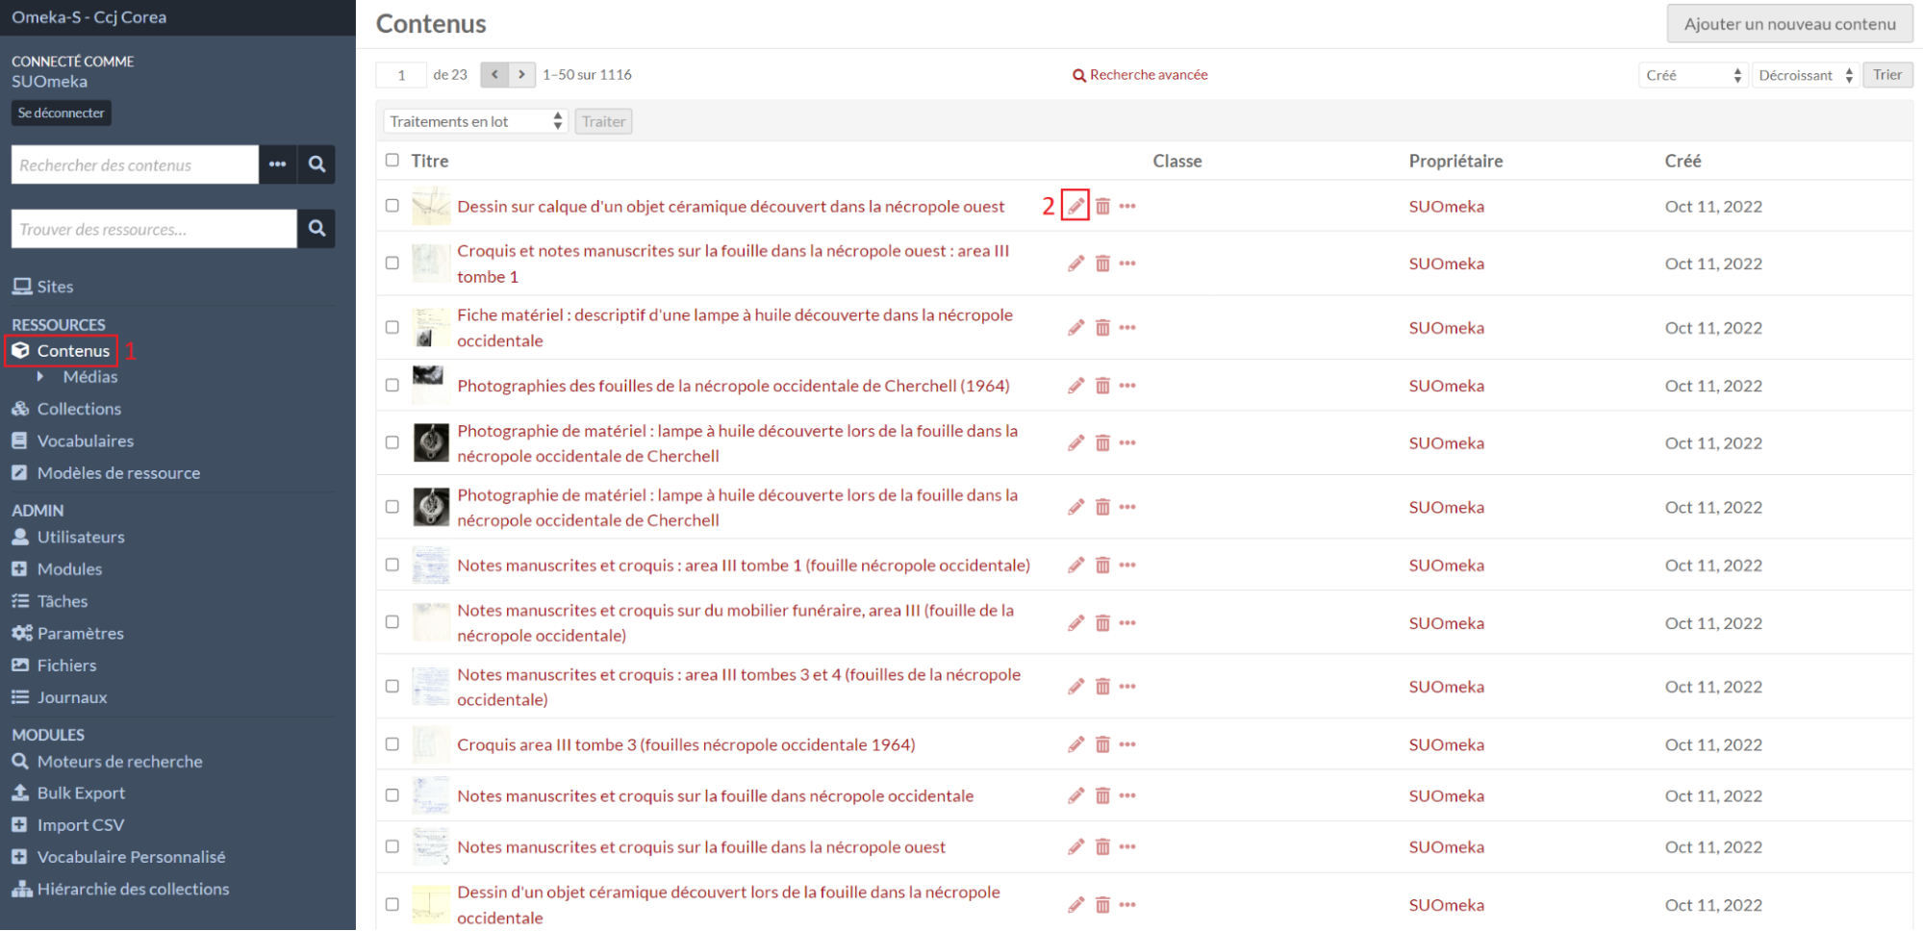Click the Recherche avancée link

tap(1140, 75)
